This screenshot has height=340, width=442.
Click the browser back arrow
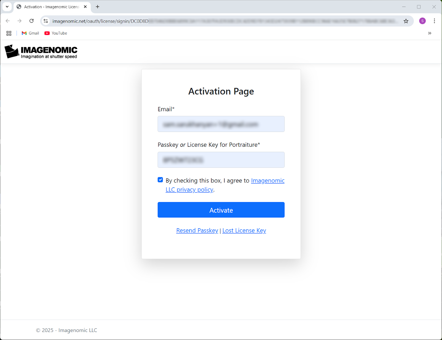[7, 21]
